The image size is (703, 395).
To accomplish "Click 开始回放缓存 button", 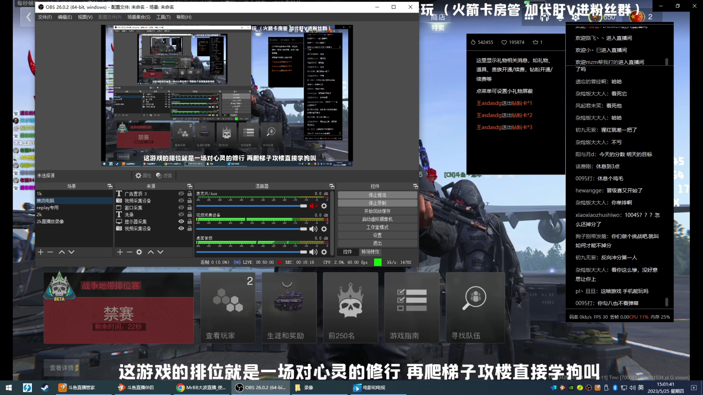I will 377,211.
